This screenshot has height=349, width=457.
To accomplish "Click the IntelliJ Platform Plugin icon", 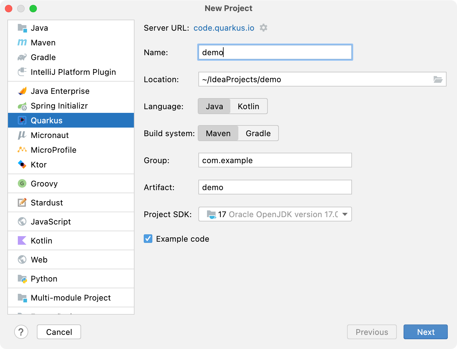I will point(22,72).
